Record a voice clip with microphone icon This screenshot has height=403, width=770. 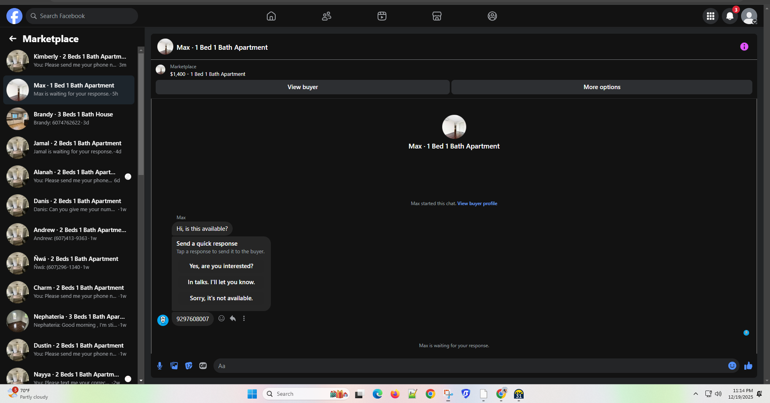[x=160, y=366]
